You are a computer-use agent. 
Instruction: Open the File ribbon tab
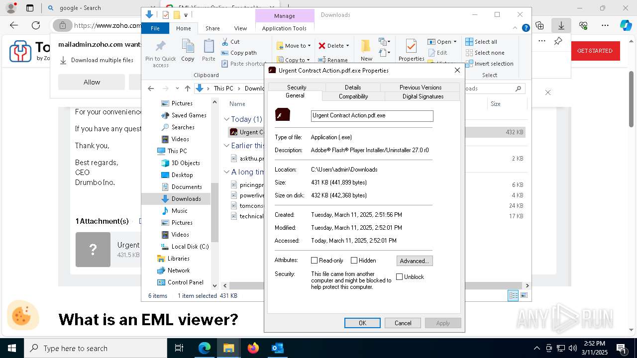[155, 28]
